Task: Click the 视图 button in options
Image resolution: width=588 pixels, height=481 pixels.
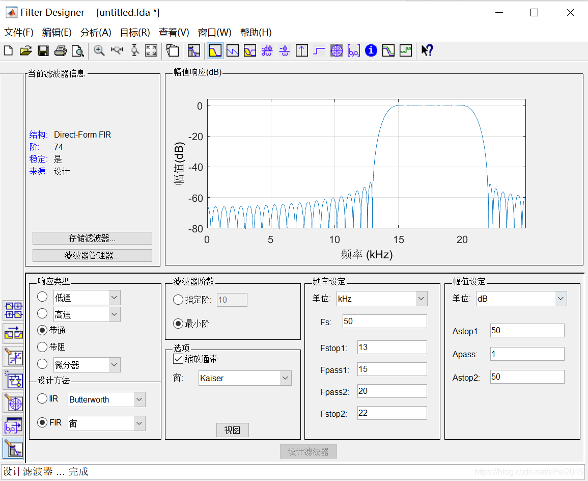Action: point(232,430)
